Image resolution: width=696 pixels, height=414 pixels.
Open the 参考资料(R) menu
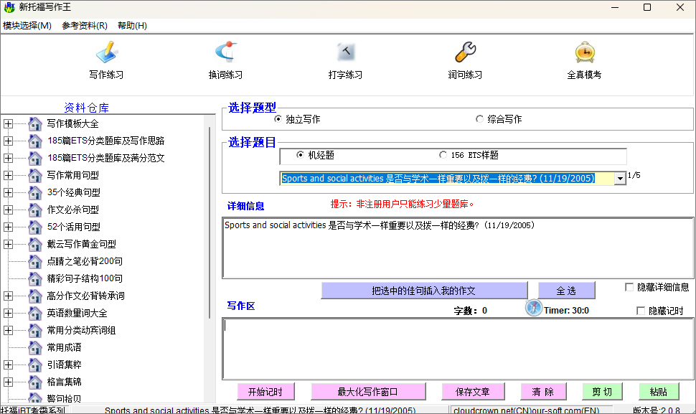[x=85, y=26]
